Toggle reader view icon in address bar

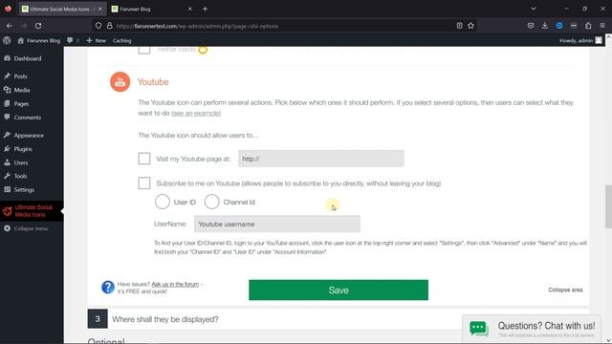coord(459,26)
